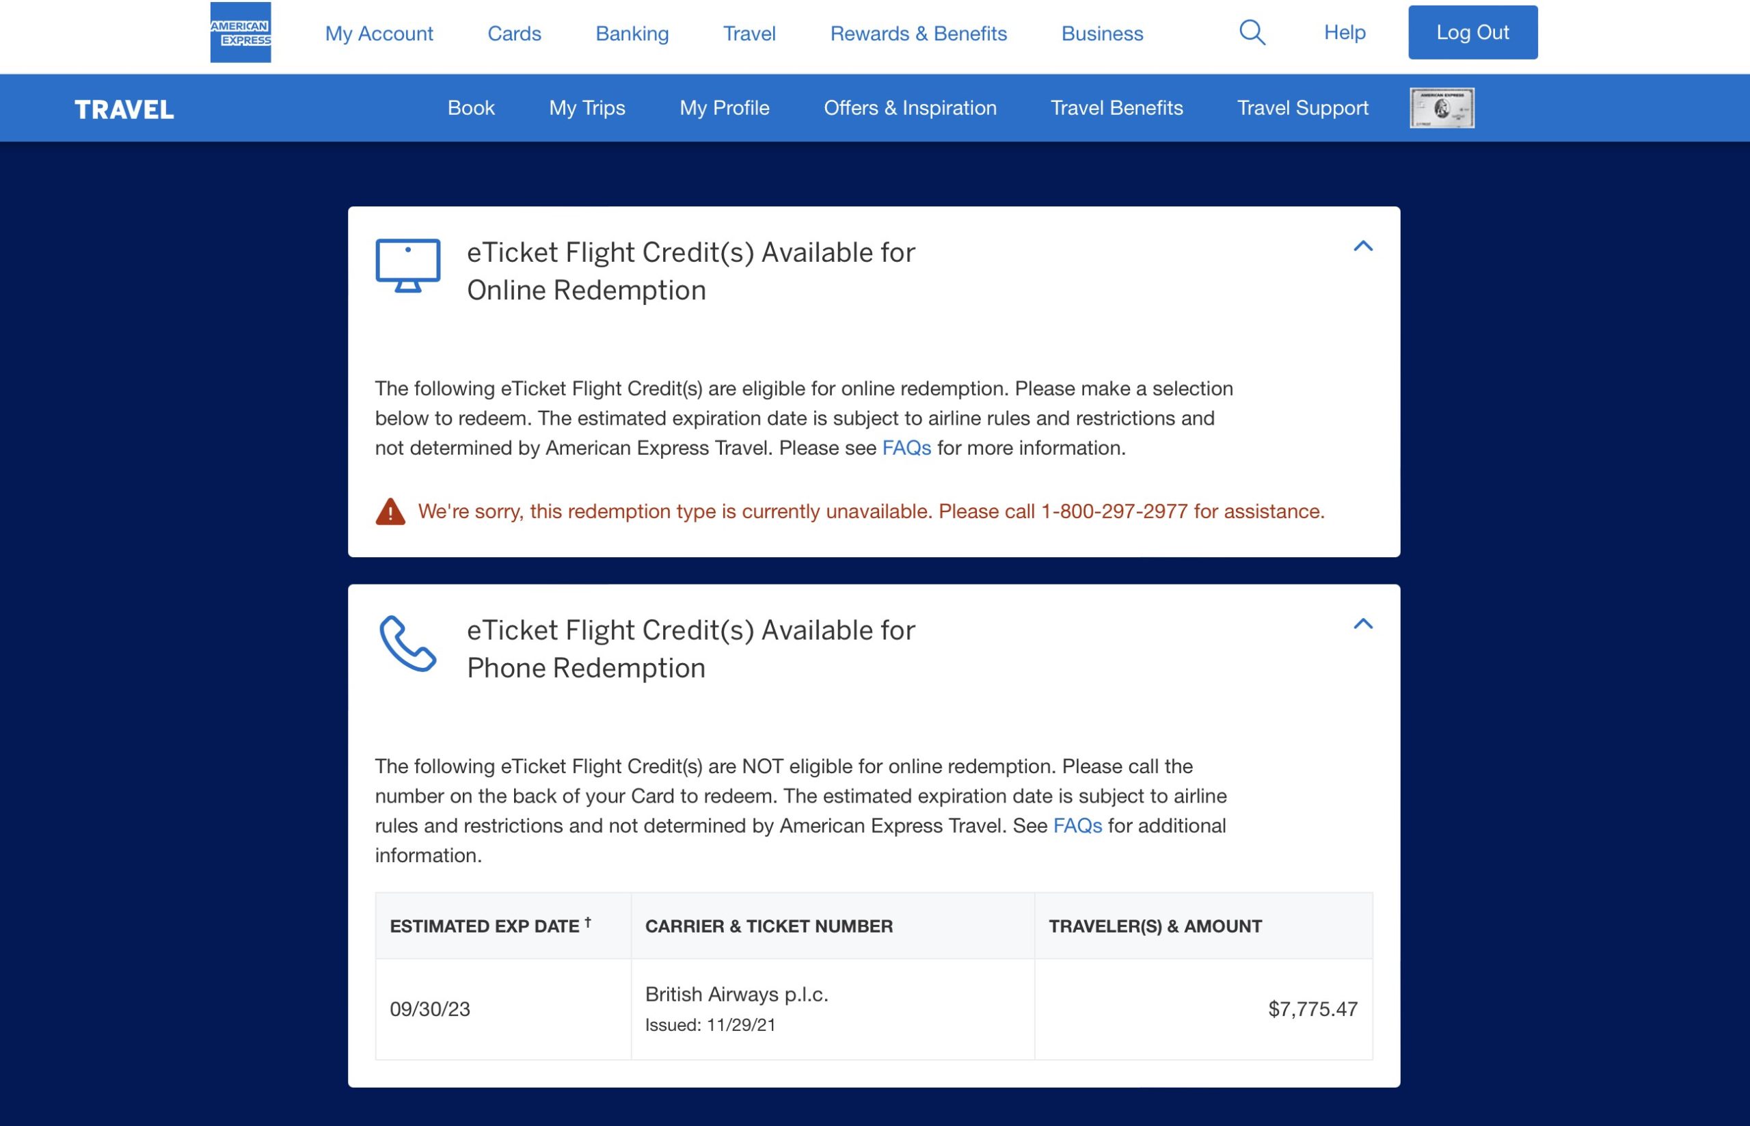The height and width of the screenshot is (1126, 1750).
Task: Select the Rewards & Benefits menu item
Action: (918, 32)
